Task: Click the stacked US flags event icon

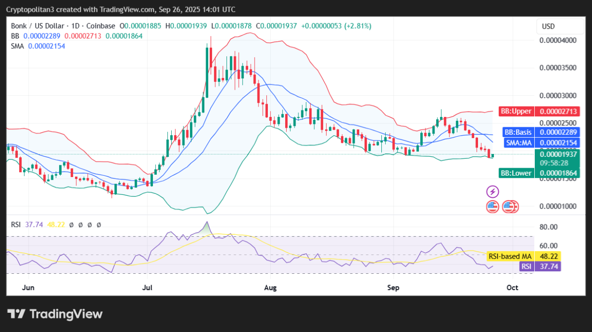Action: [x=510, y=207]
